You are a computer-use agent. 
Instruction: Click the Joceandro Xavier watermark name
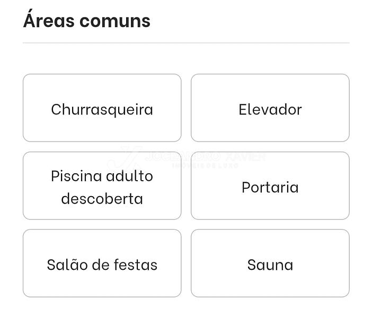(205, 157)
